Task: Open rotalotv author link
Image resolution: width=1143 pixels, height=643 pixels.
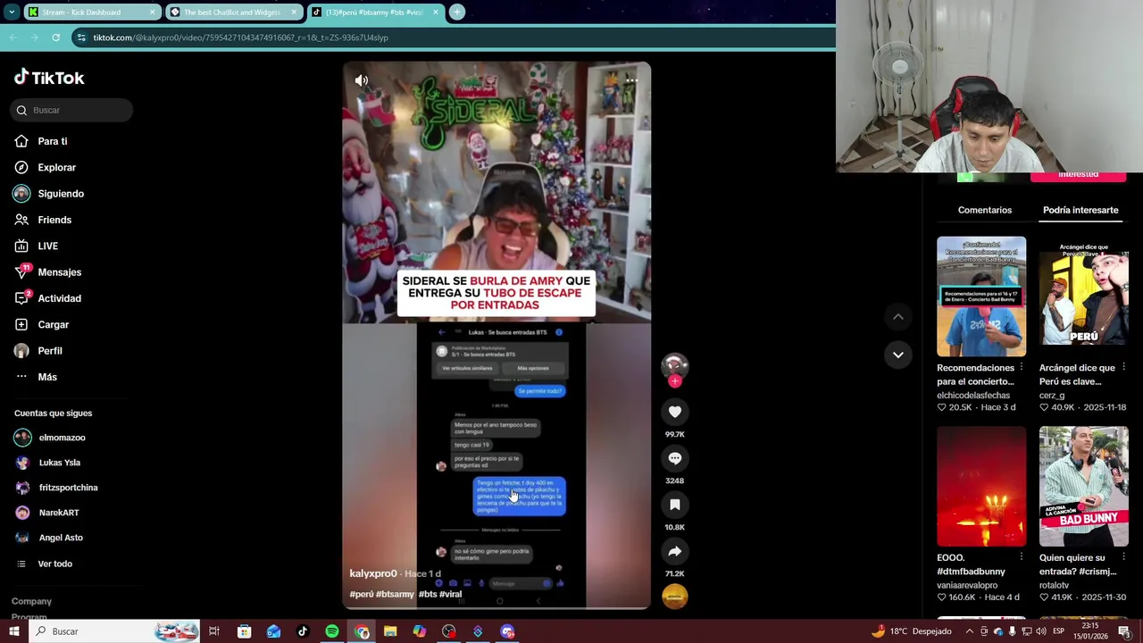Action: [x=1054, y=585]
